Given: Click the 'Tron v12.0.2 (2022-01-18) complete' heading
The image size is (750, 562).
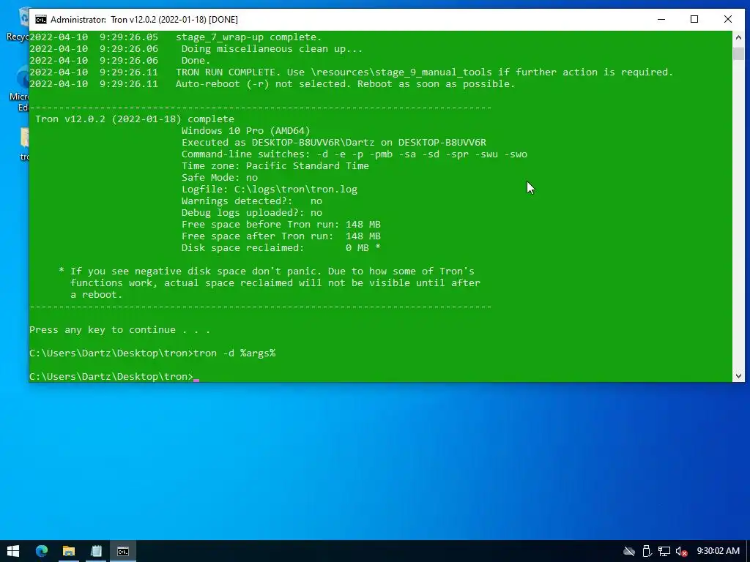Looking at the screenshot, I should coord(135,119).
